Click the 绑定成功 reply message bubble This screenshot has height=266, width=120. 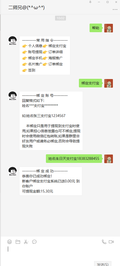(x=51, y=181)
